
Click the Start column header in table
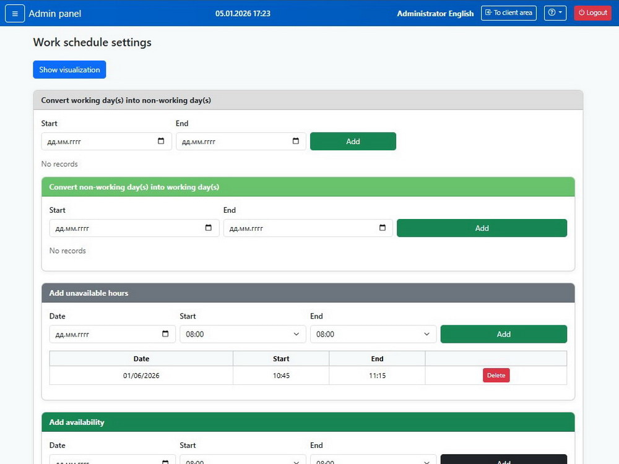(281, 359)
